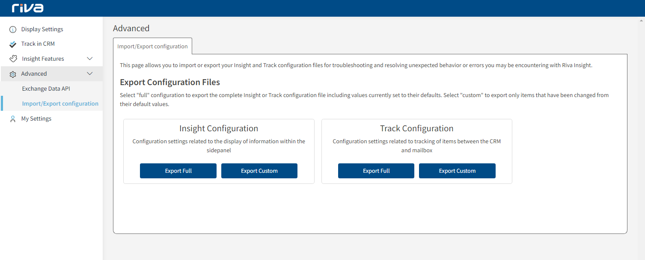Export Custom Insight Configuration

(259, 171)
